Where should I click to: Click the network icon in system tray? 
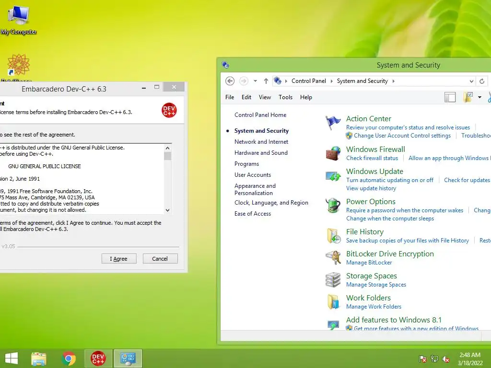click(x=434, y=359)
